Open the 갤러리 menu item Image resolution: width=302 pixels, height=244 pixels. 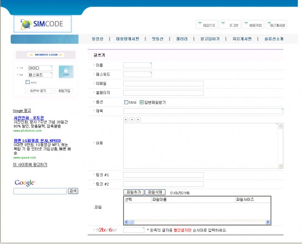[x=181, y=39]
